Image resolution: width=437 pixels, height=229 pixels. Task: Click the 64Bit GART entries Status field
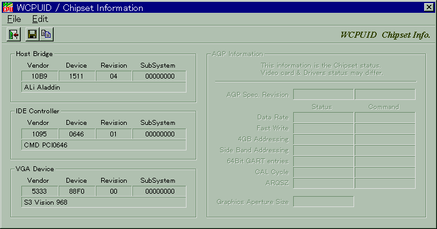point(323,161)
